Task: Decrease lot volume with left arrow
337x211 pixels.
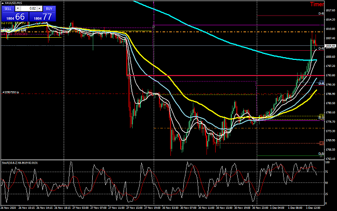Action: coord(18,9)
